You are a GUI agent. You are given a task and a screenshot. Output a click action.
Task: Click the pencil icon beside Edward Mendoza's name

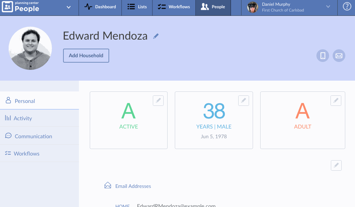[x=156, y=36]
